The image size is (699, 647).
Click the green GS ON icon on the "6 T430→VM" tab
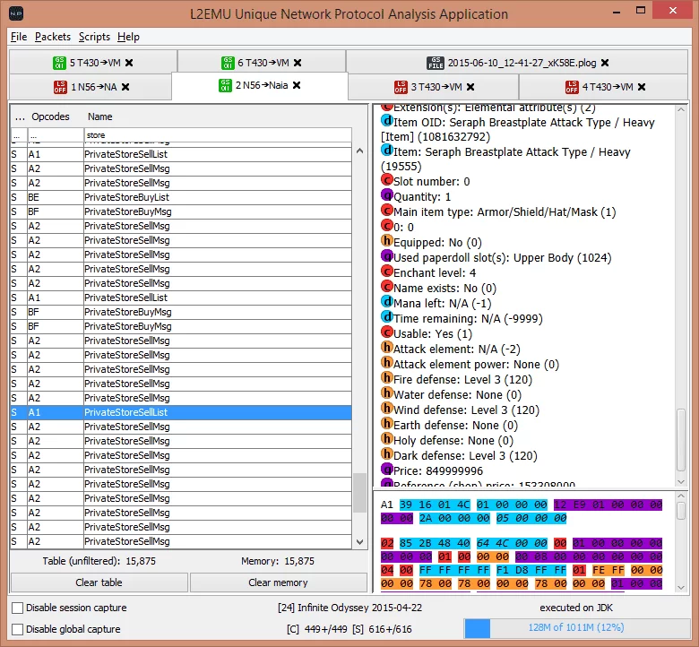[227, 63]
